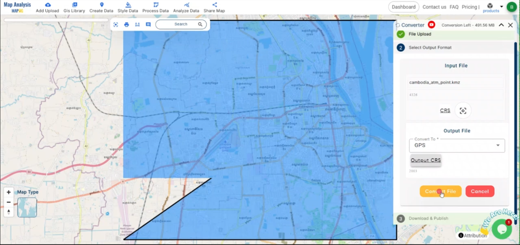520x245 pixels.
Task: Click the map Search field
Action: click(x=181, y=24)
